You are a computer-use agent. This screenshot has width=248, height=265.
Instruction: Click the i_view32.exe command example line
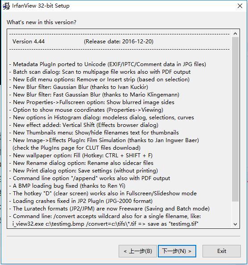tap(105, 224)
